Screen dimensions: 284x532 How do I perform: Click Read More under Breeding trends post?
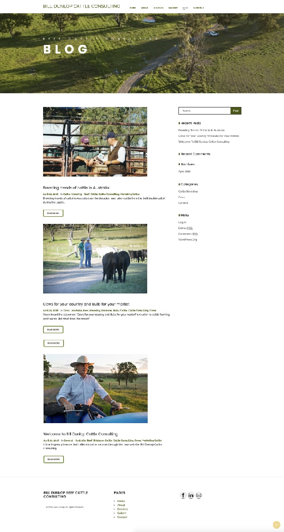[53, 213]
